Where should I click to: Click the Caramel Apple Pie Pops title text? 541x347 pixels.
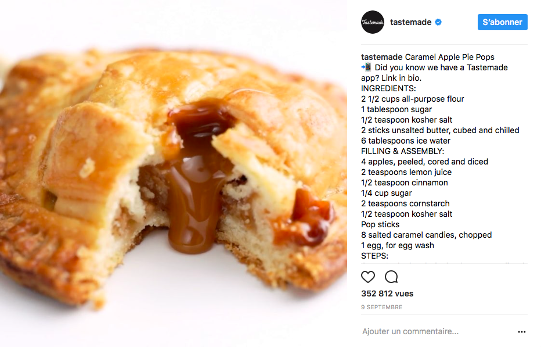pyautogui.click(x=449, y=57)
